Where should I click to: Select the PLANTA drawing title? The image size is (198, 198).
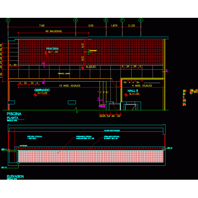coord(12,118)
